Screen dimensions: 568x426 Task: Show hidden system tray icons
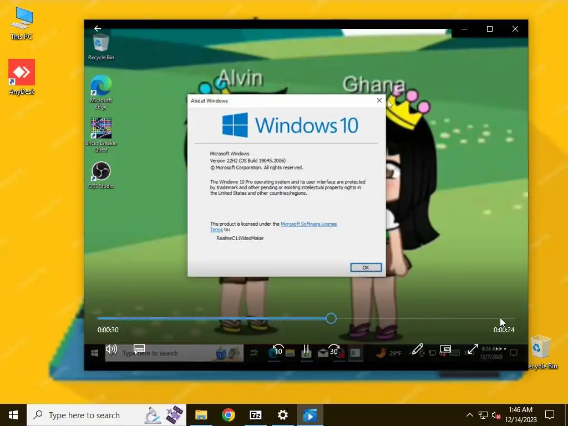(x=469, y=415)
